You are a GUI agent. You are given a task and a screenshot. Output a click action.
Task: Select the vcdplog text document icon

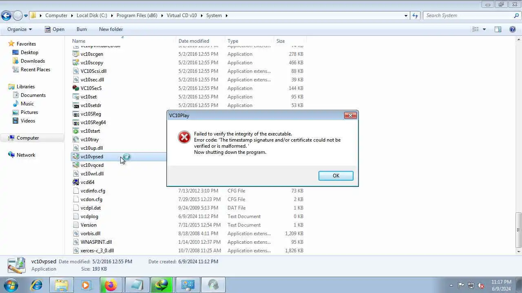[75, 216]
